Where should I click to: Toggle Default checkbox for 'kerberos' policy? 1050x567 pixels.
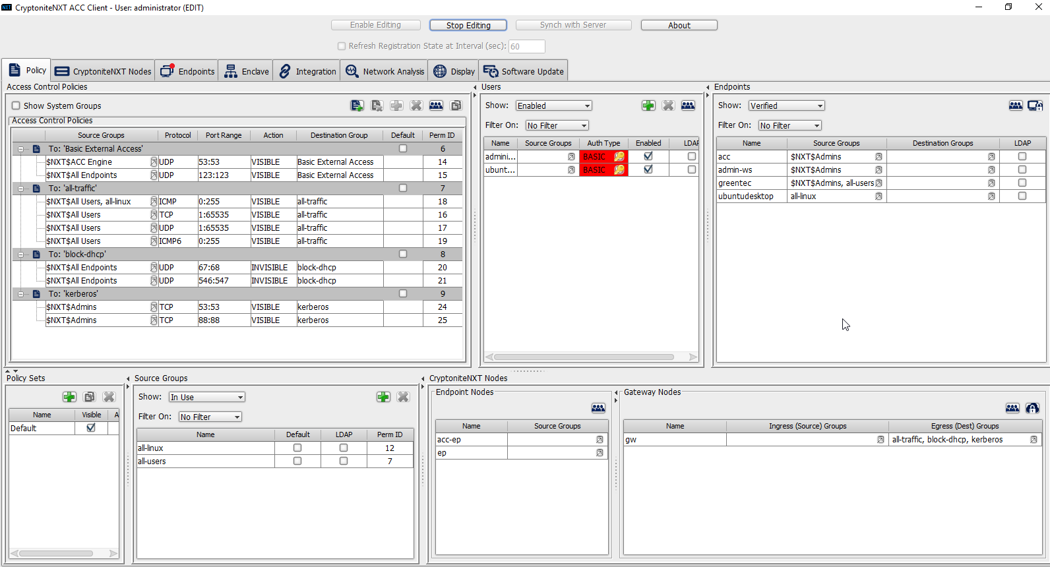(403, 294)
